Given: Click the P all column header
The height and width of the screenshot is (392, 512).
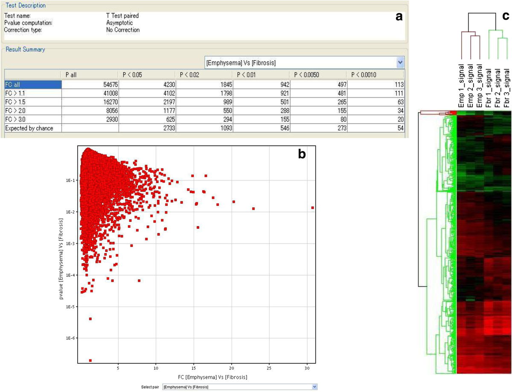Looking at the screenshot, I should pyautogui.click(x=90, y=75).
